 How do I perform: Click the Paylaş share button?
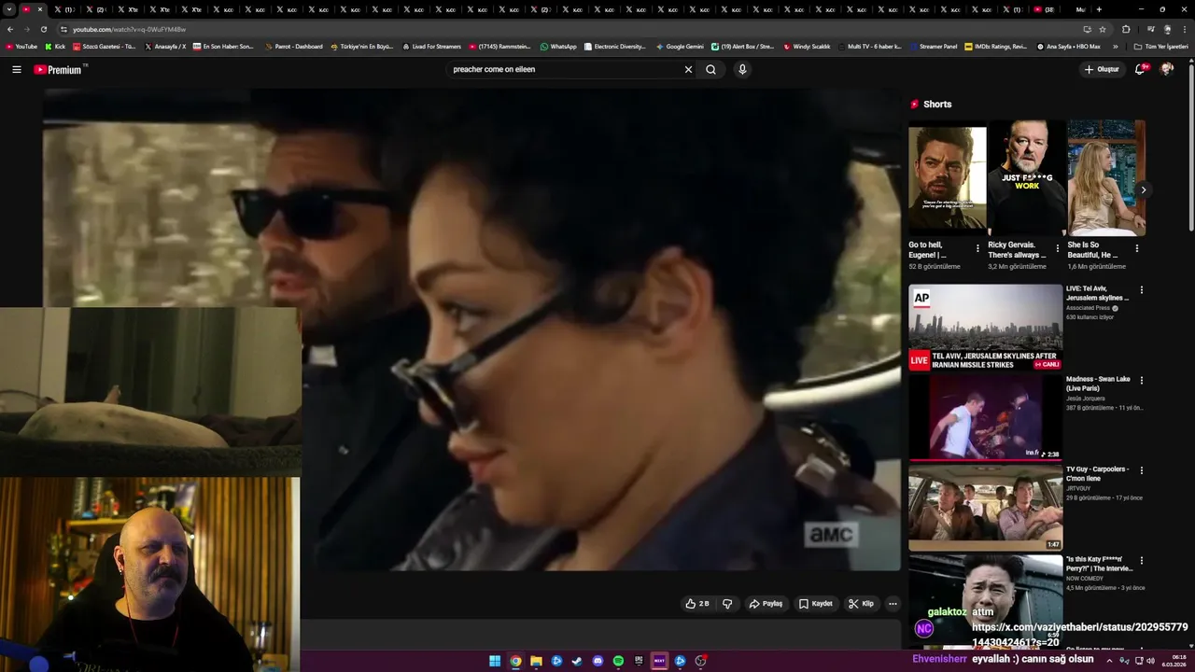(x=766, y=604)
